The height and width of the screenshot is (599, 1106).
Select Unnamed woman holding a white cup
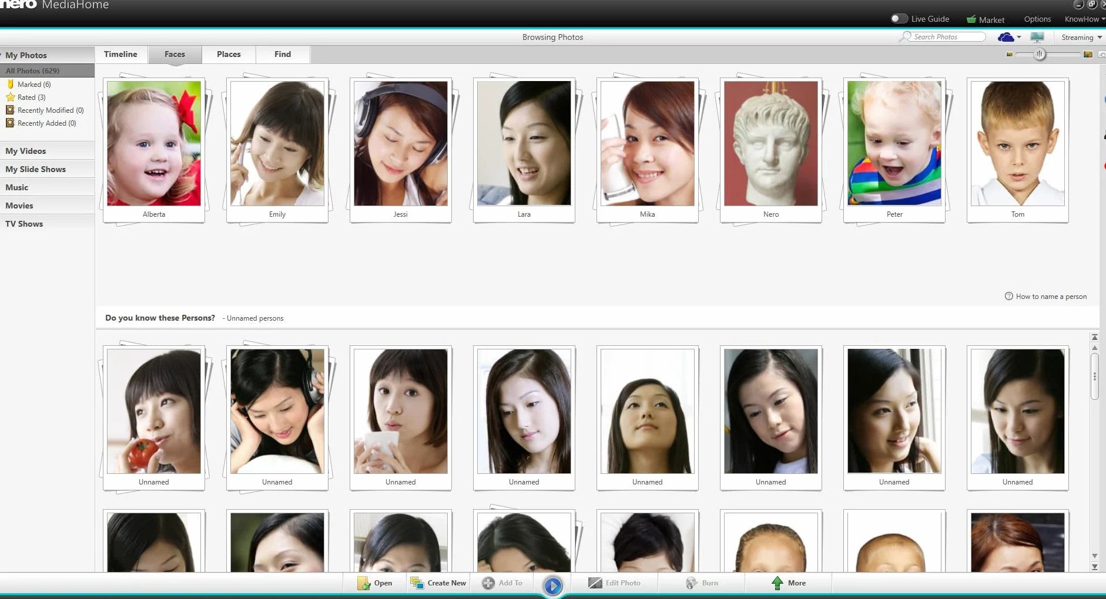(x=401, y=418)
